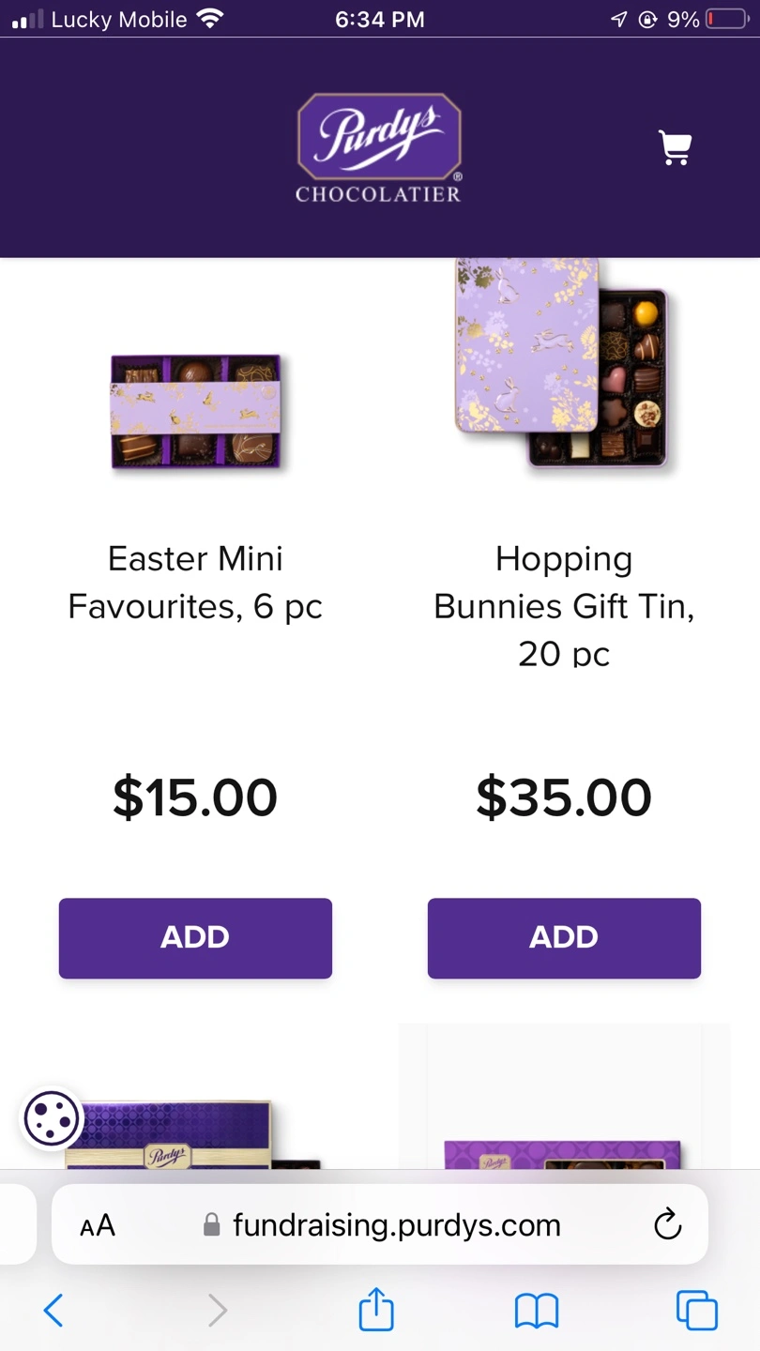
Task: Reload the page in Safari
Action: tap(667, 1224)
